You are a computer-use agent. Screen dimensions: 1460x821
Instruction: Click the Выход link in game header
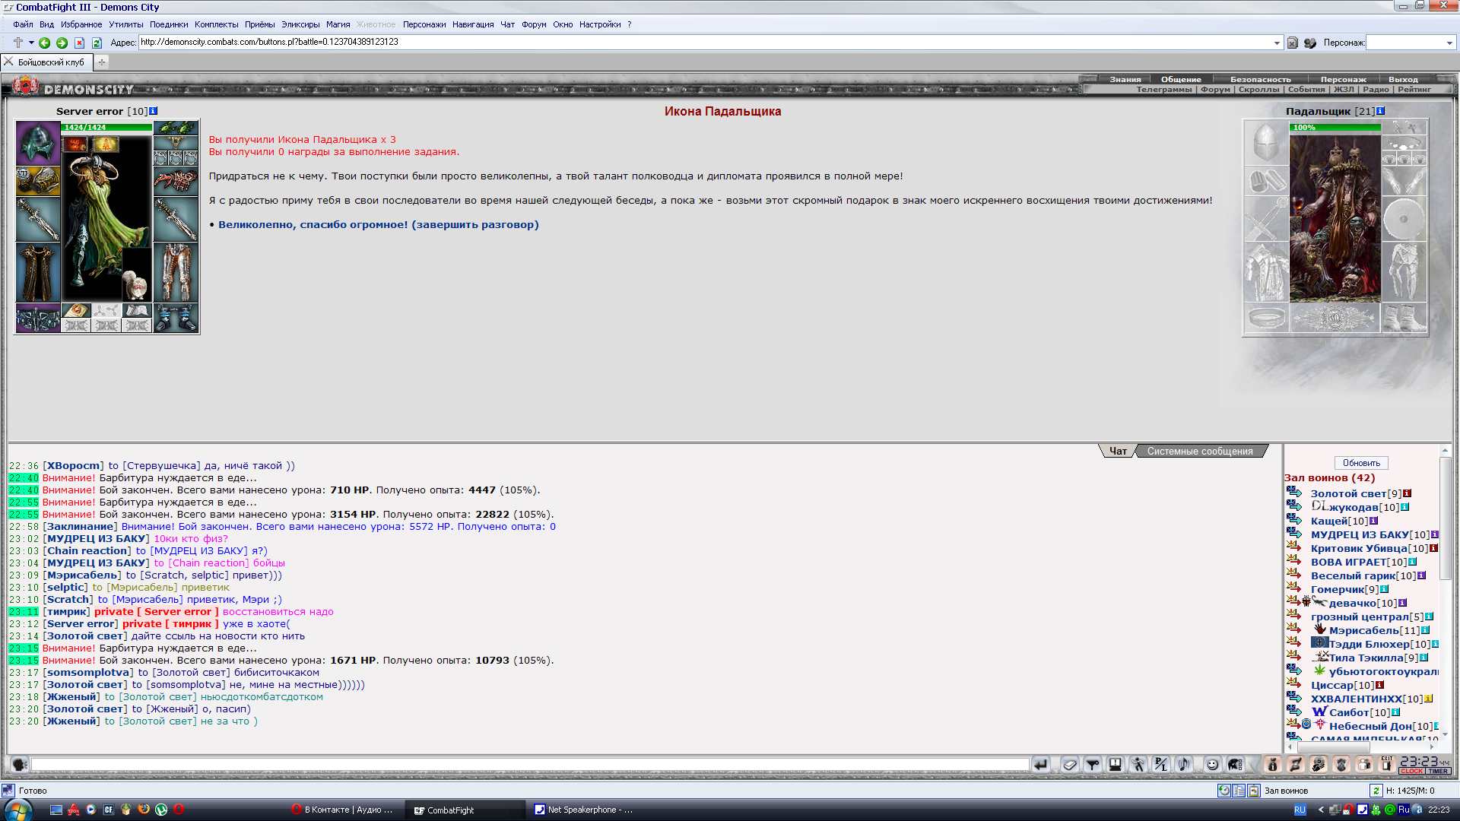[x=1403, y=79]
